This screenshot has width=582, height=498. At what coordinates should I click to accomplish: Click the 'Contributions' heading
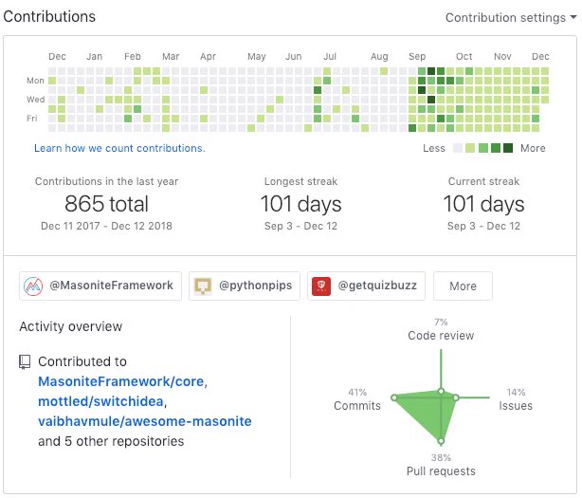coord(49,17)
